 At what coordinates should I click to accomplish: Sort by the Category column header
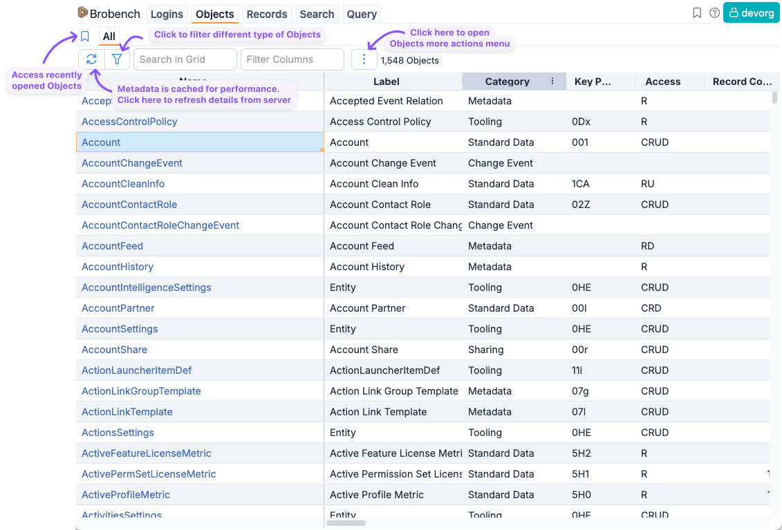point(508,82)
